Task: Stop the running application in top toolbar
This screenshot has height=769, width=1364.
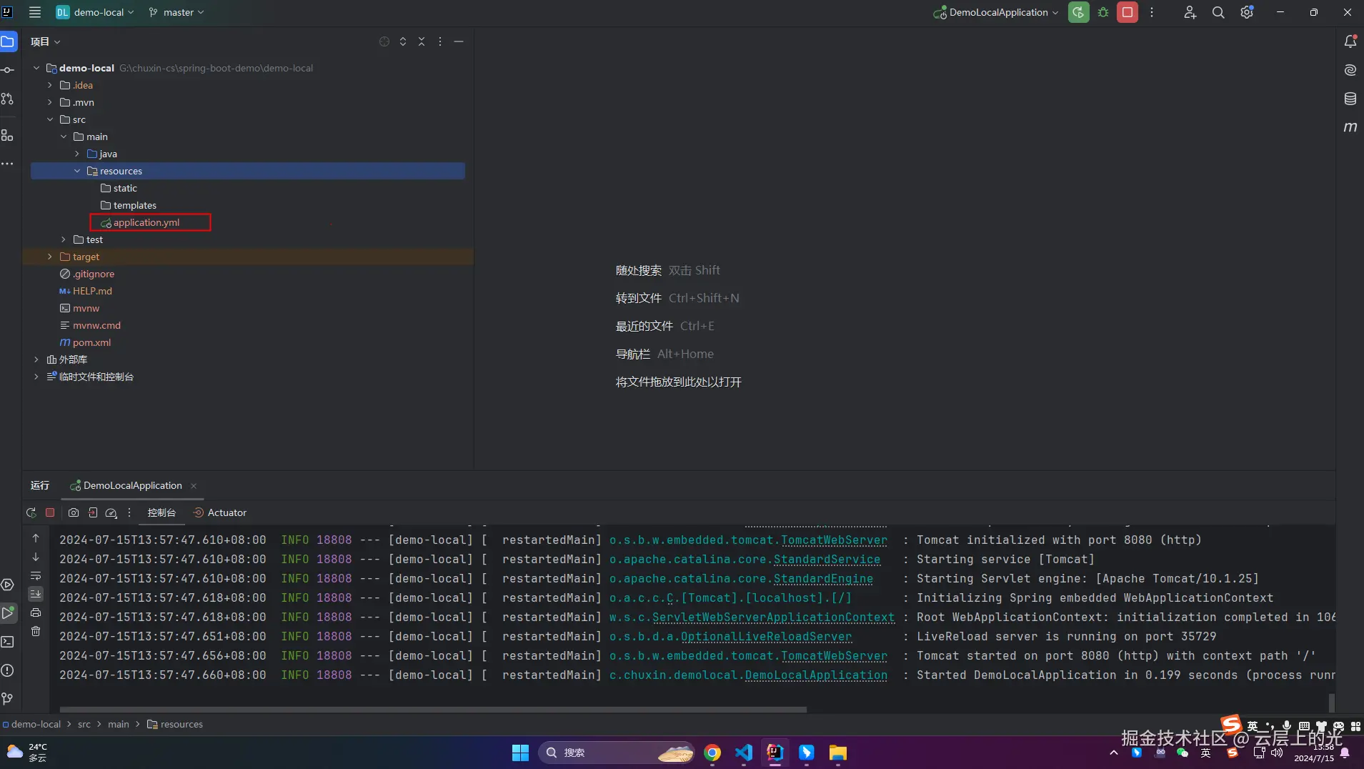Action: click(1127, 12)
